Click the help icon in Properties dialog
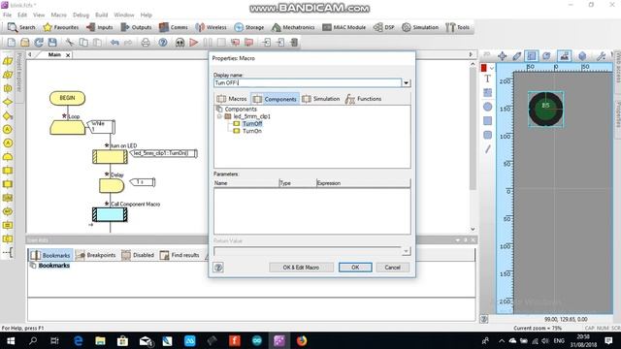Screen dimensions: 621x349 pos(218,268)
